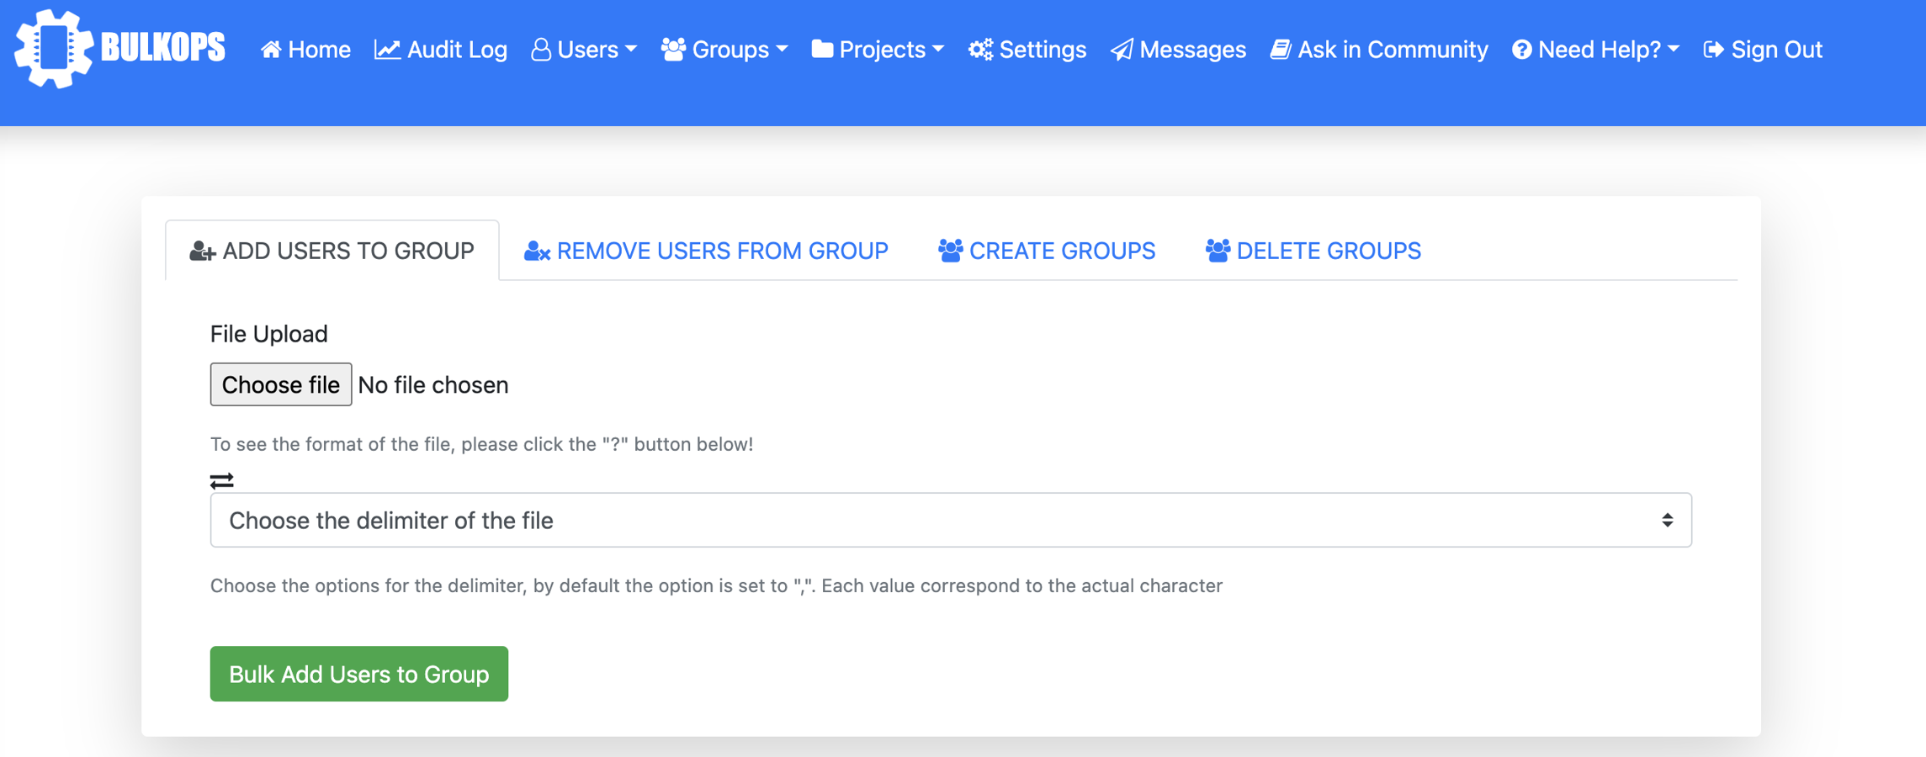Viewport: 1926px width, 757px height.
Task: Click the Audit Log chart icon
Action: point(387,50)
